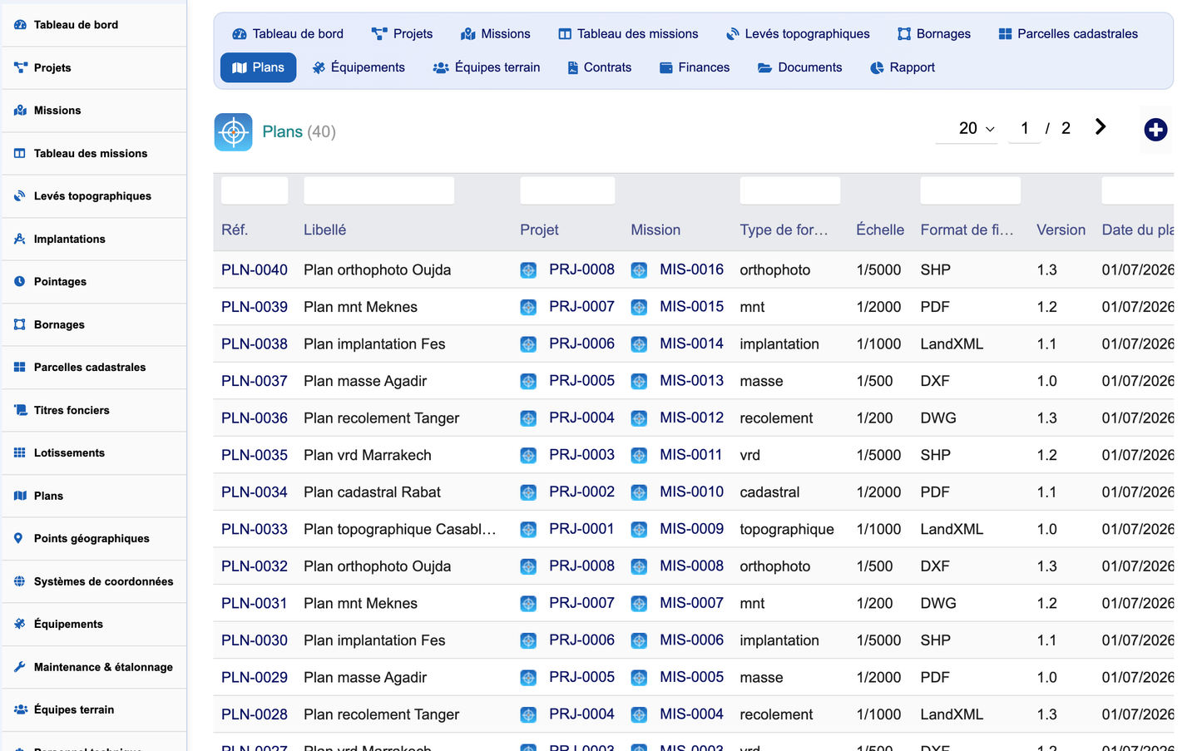The height and width of the screenshot is (751, 1202).
Task: Open the Documents top tab
Action: 800,67
